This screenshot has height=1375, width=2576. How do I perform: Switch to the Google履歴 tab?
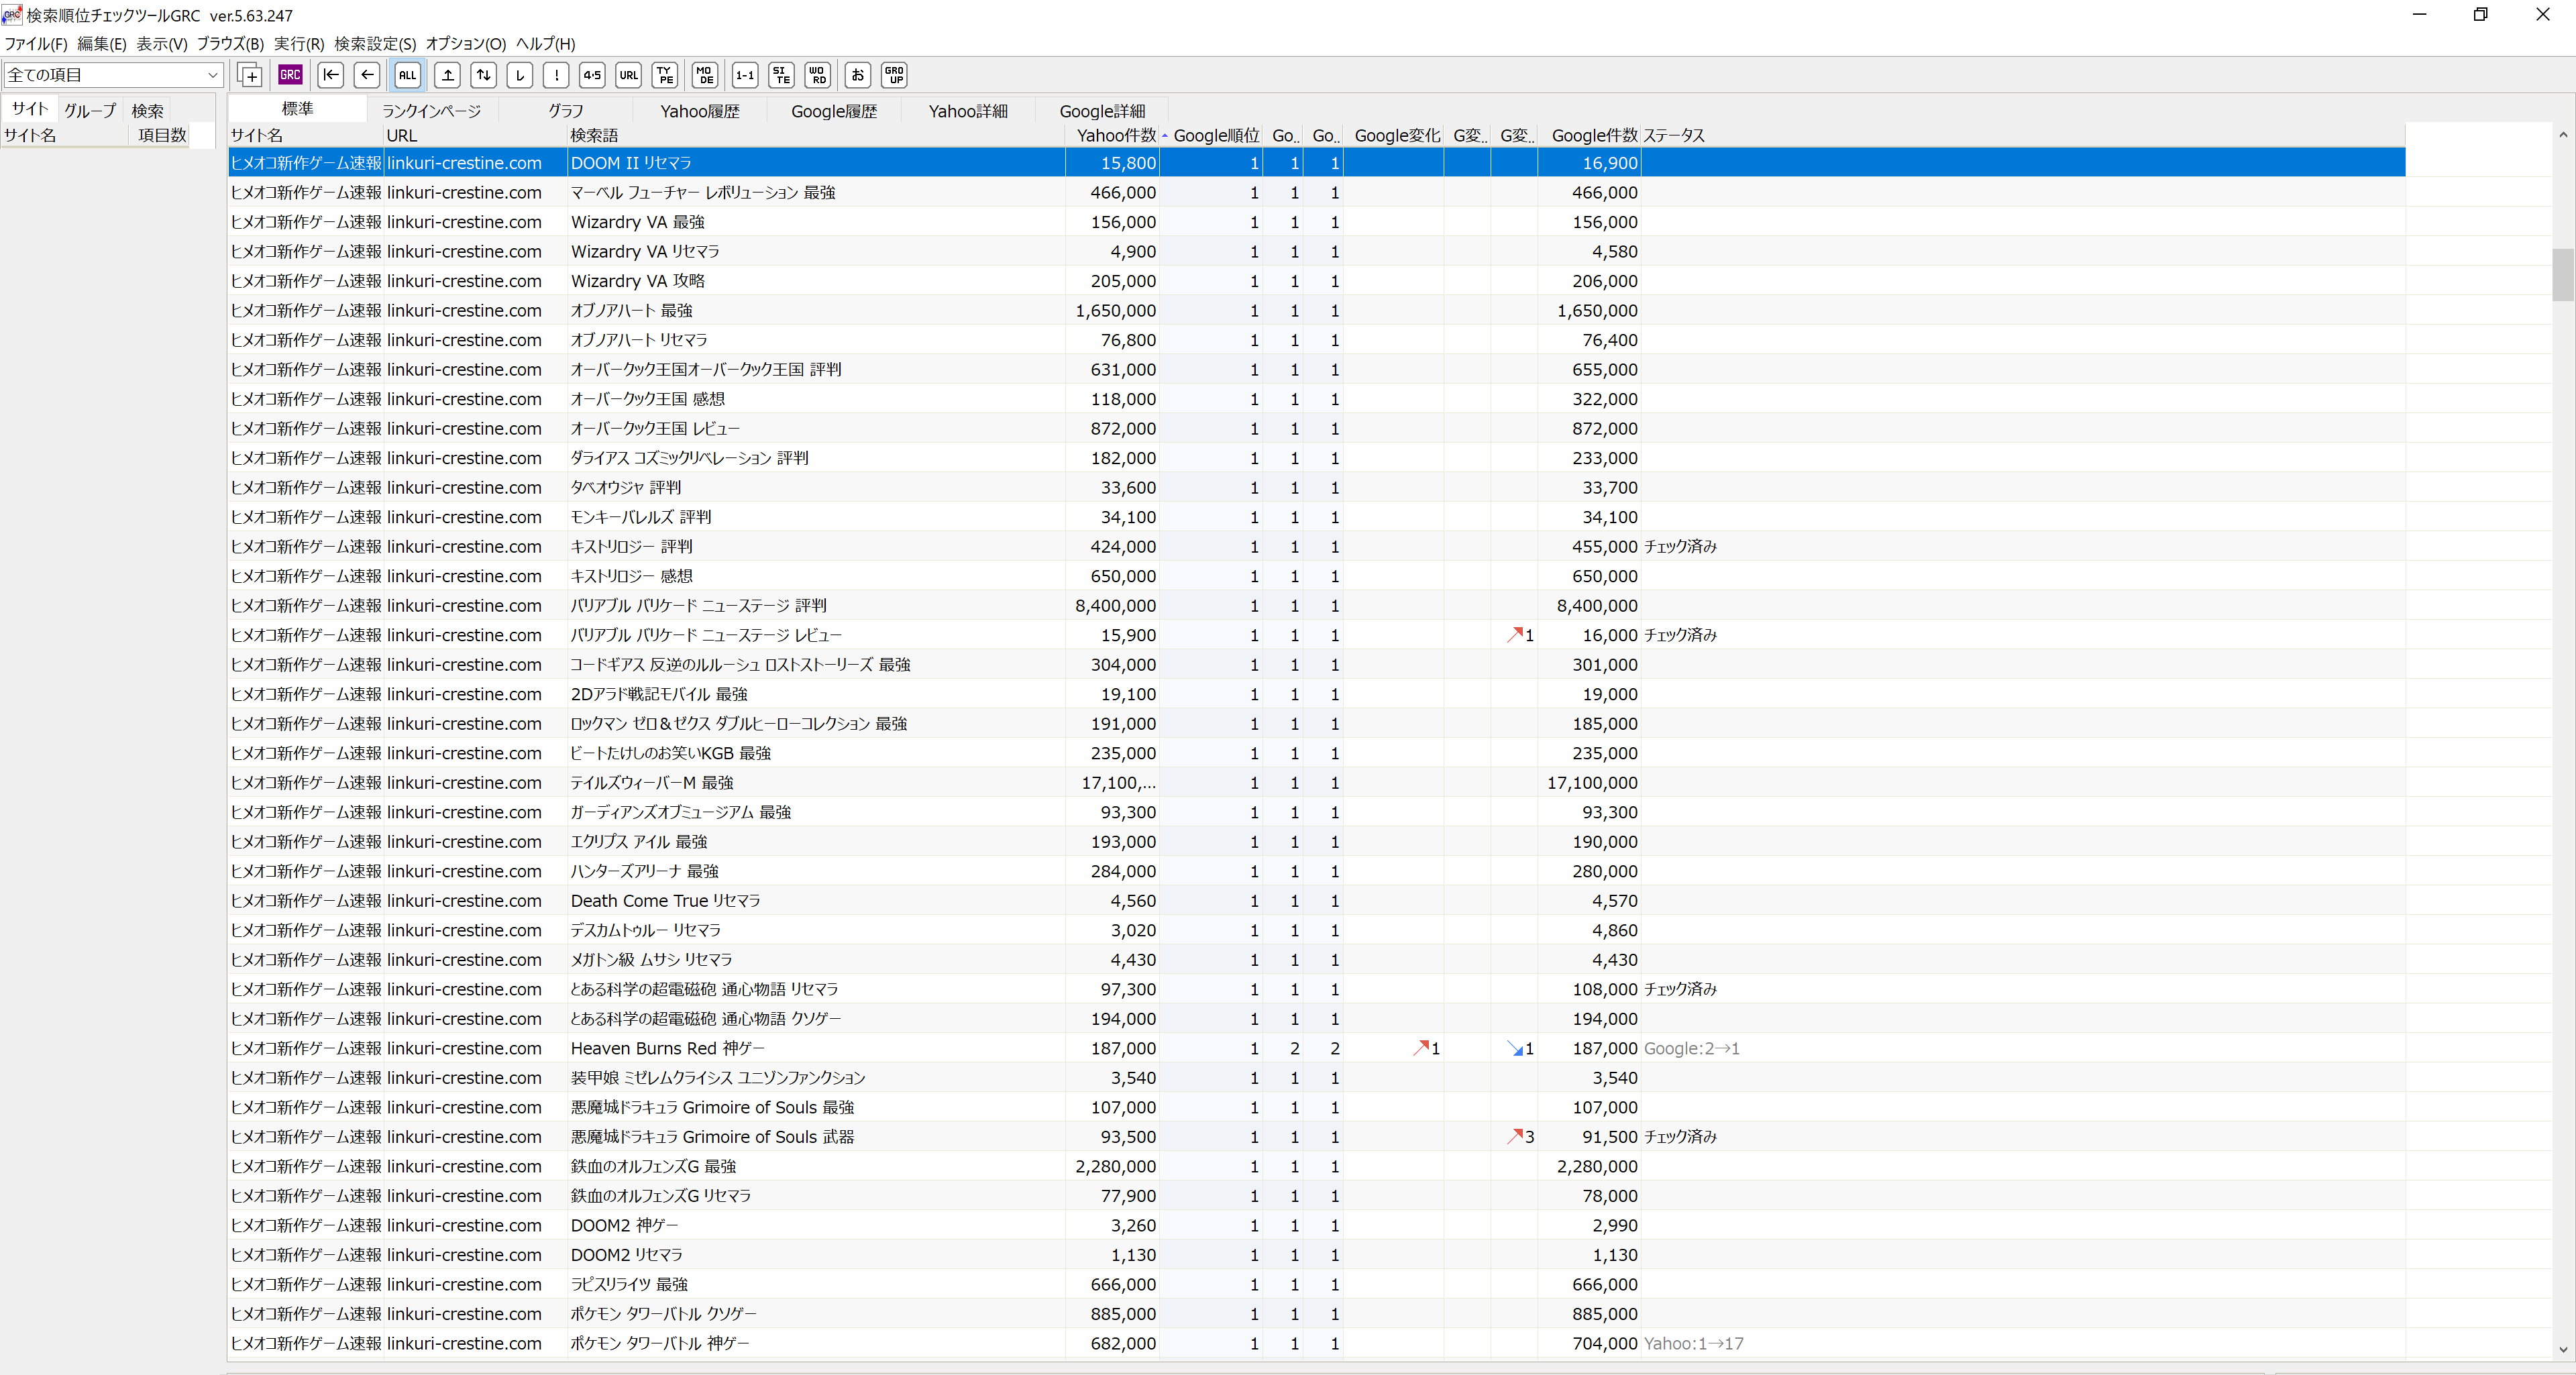833,111
